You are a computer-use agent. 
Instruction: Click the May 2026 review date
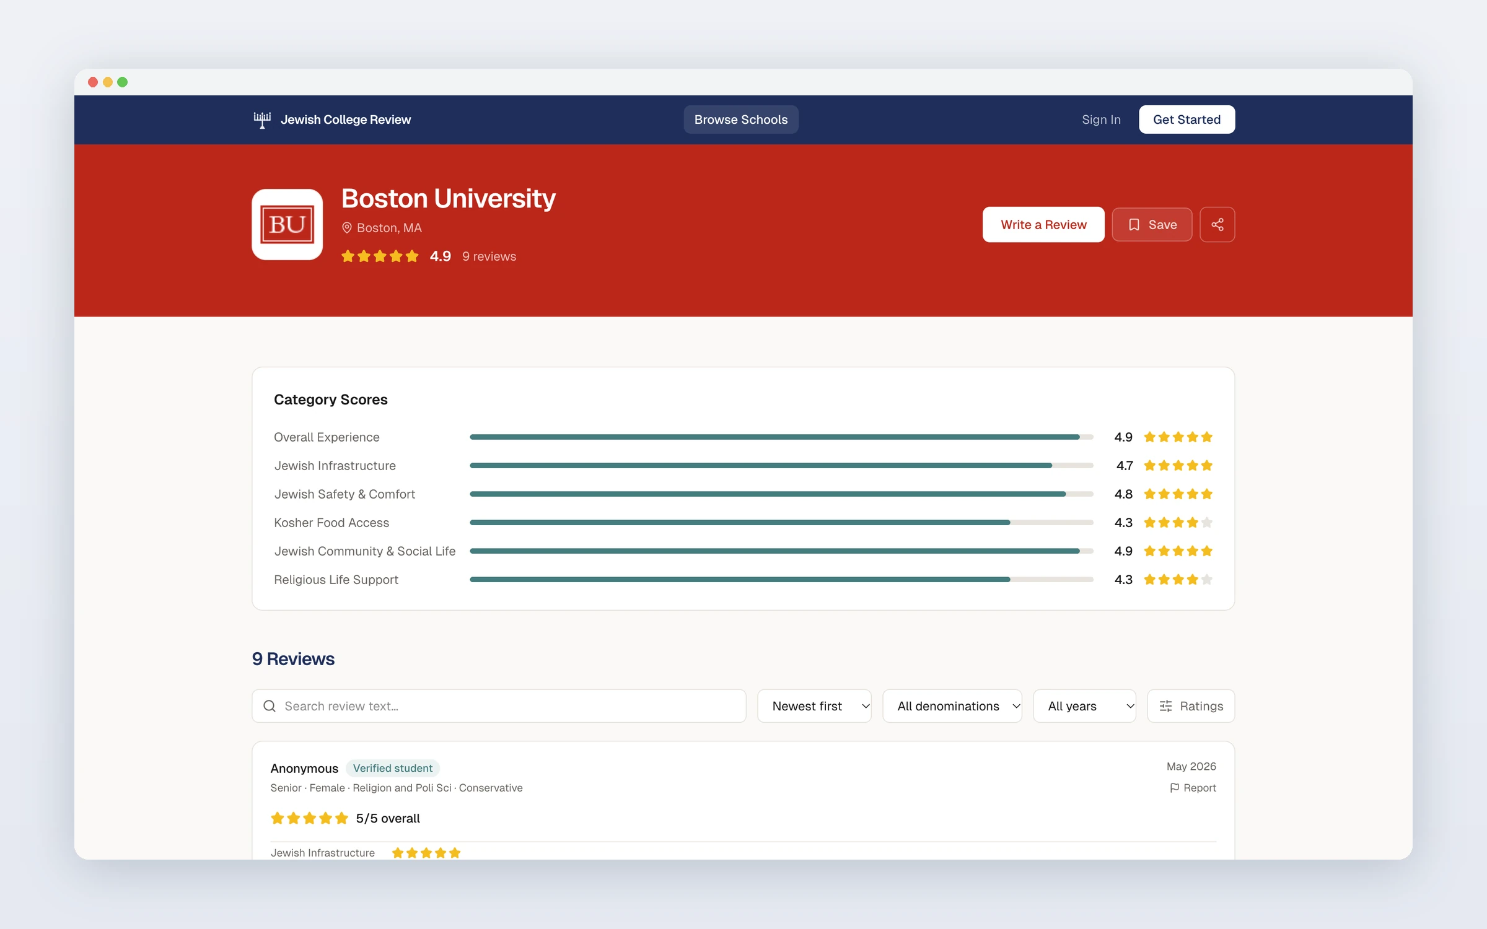click(1191, 767)
